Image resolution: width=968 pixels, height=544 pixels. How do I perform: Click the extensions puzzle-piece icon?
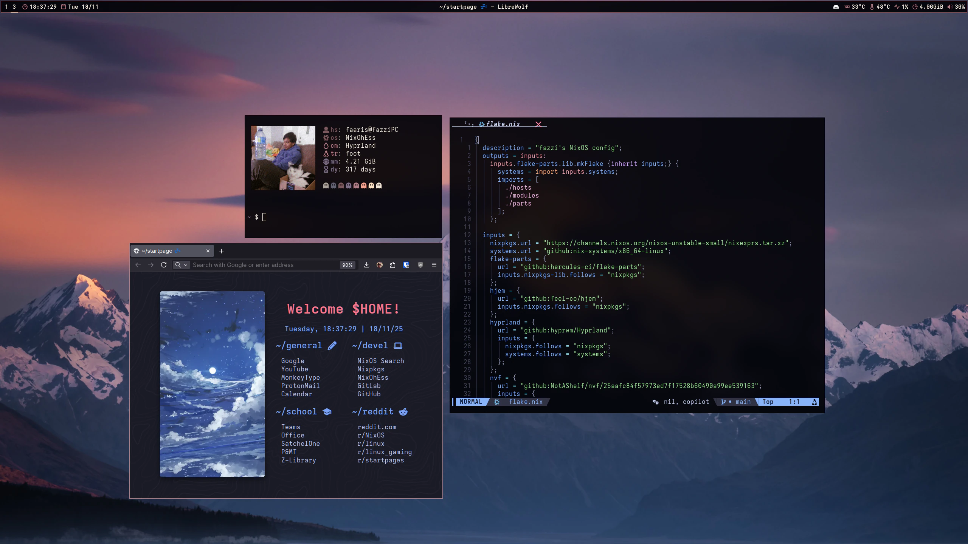point(392,265)
